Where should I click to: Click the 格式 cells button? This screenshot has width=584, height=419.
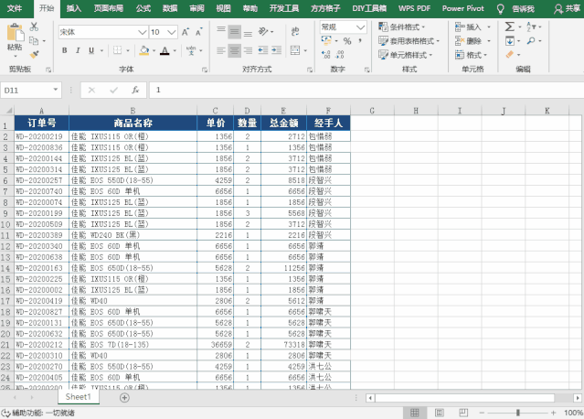472,55
